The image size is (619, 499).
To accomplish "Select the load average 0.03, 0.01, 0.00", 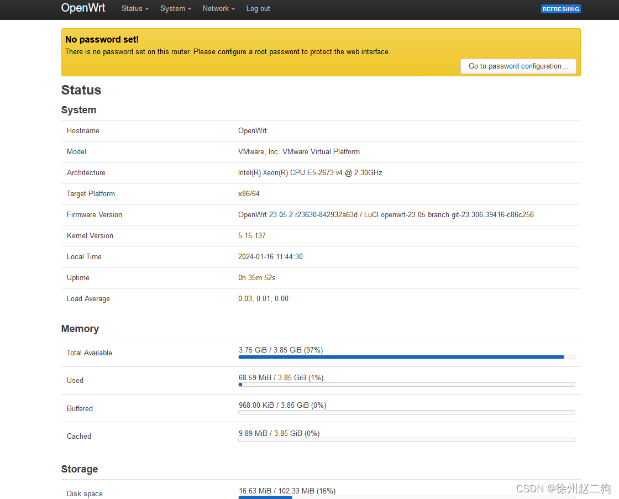I will coord(263,298).
